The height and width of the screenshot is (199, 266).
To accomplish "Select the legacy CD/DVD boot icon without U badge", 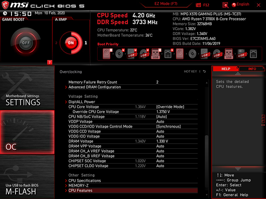I will [192, 54].
